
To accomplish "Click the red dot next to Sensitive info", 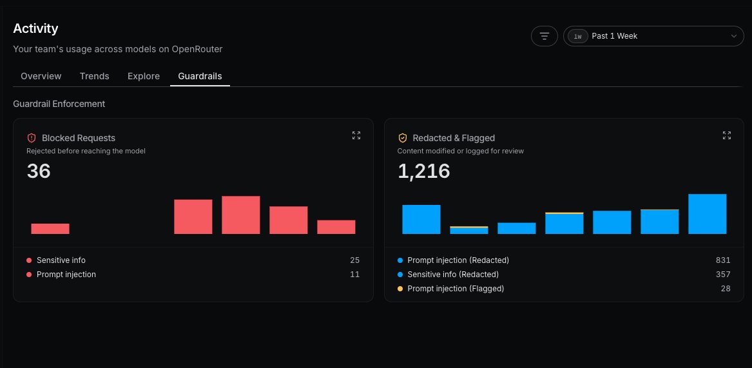I will point(29,260).
